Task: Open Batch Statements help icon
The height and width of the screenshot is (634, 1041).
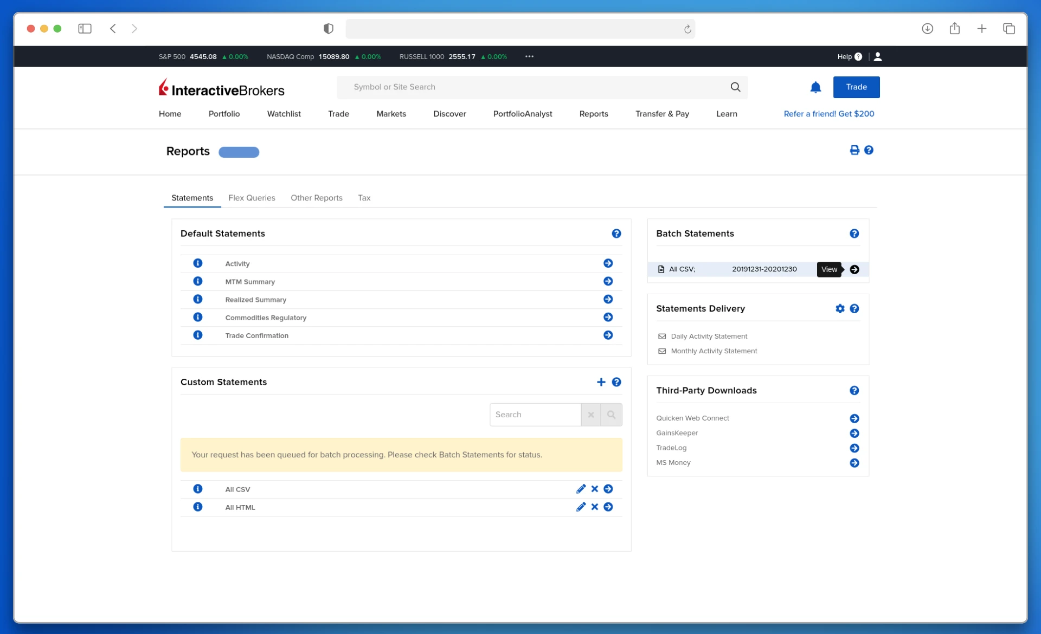Action: (x=854, y=234)
